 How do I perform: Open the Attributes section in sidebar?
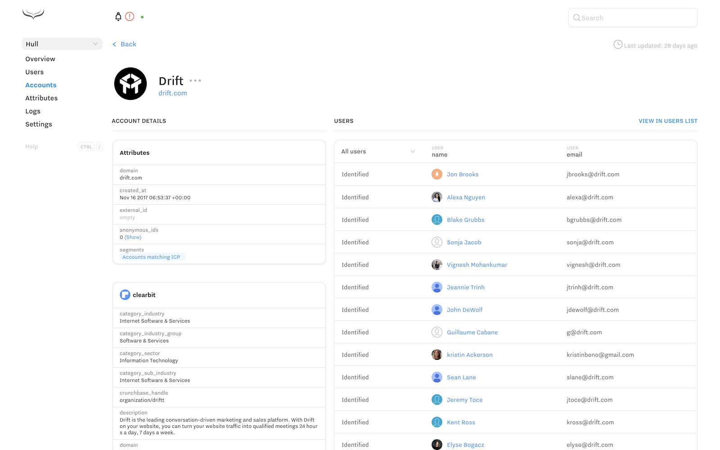pos(41,98)
